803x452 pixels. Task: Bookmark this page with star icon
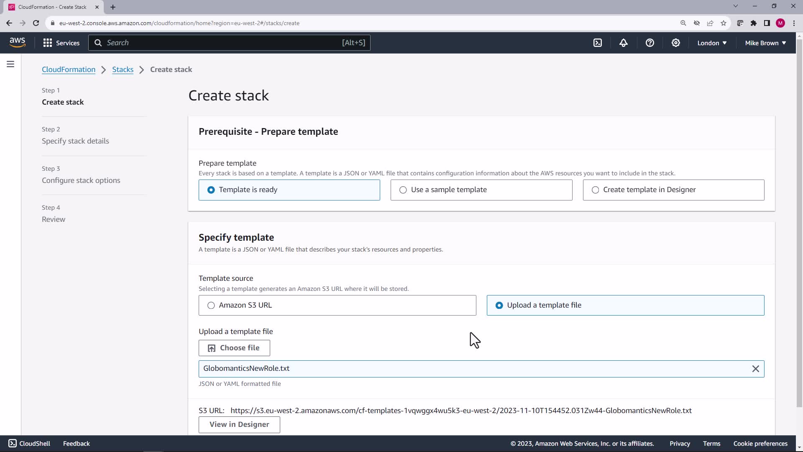pos(724,23)
